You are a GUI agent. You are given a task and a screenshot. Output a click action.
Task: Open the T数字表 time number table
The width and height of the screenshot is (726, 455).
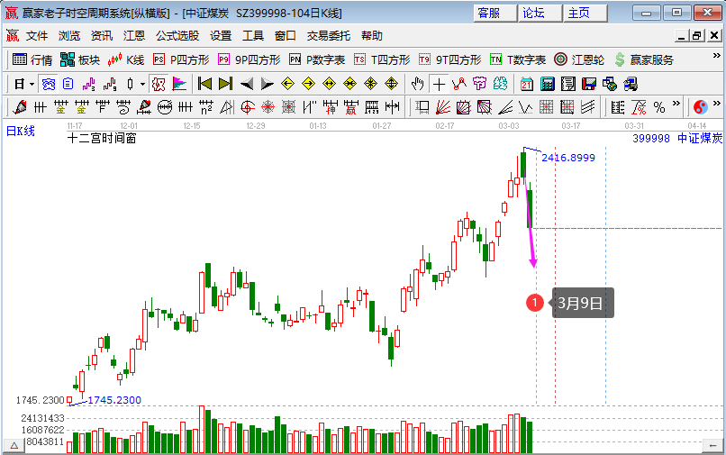[x=518, y=59]
